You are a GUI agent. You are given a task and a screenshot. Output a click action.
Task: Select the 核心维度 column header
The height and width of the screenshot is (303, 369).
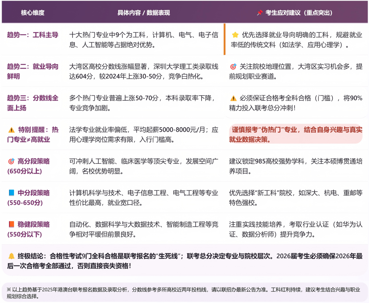pyautogui.click(x=33, y=13)
